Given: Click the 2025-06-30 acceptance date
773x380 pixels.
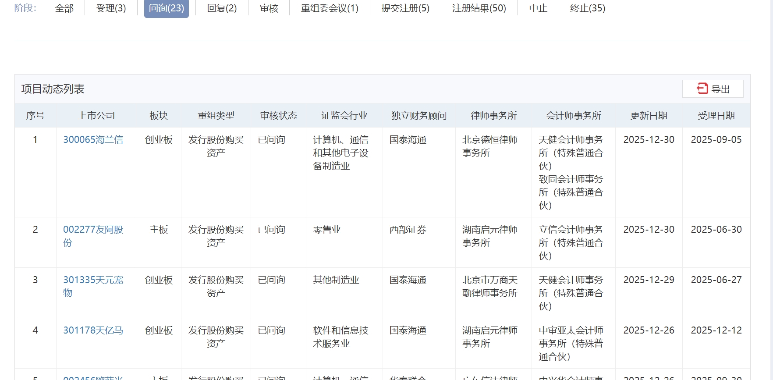Looking at the screenshot, I should [716, 230].
